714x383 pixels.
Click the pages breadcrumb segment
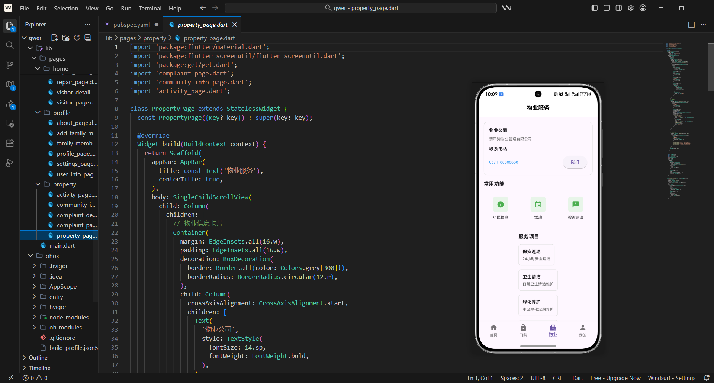[128, 38]
